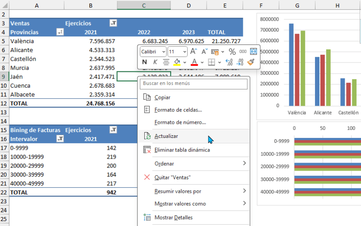Choose Mostrar Detalles entry

click(194, 217)
